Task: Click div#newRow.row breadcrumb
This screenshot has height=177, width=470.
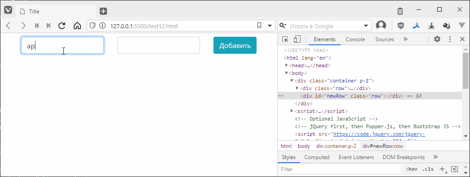Action: pyautogui.click(x=383, y=146)
